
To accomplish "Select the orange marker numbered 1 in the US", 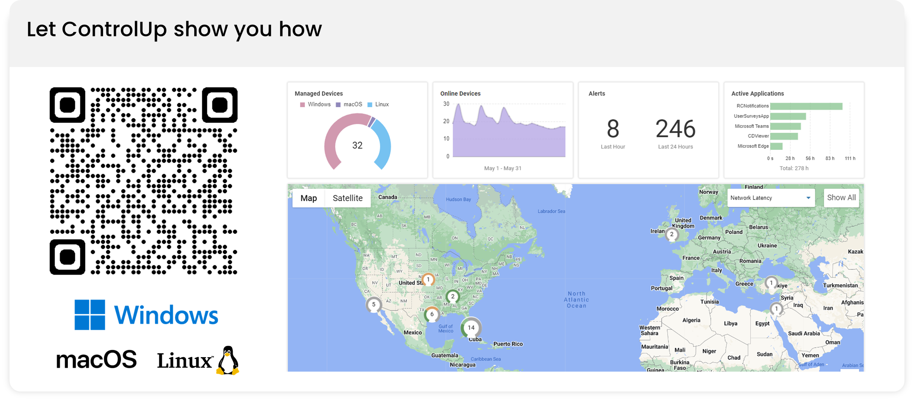I will [428, 279].
